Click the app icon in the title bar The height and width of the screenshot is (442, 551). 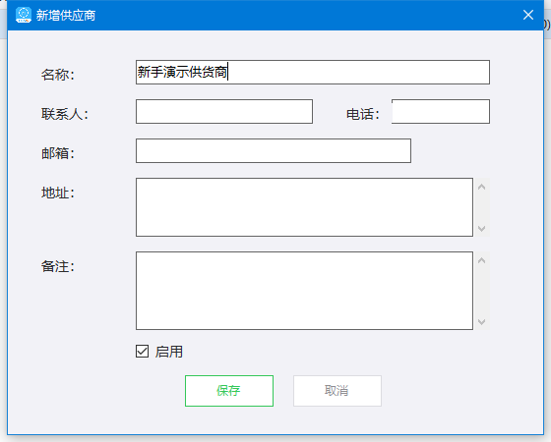point(24,15)
